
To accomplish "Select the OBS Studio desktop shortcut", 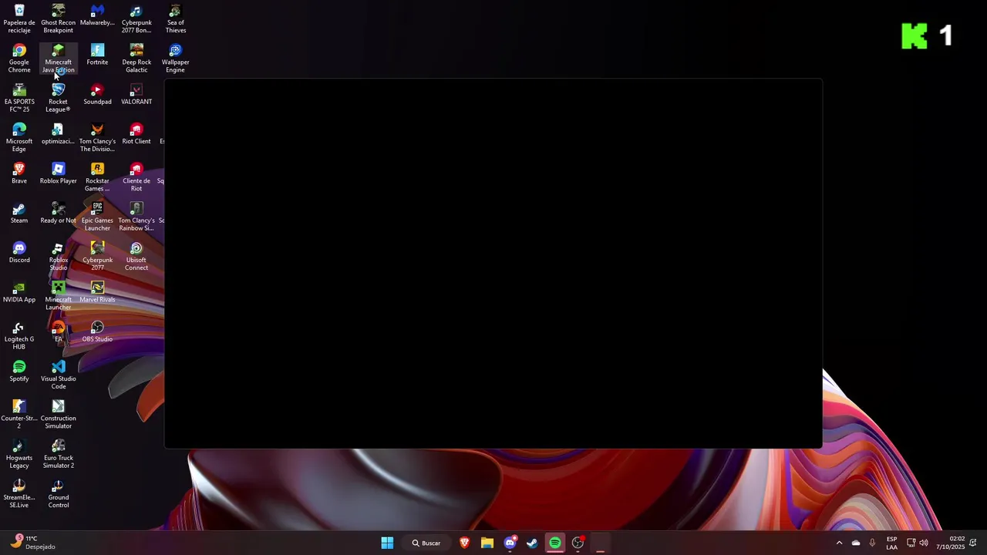I will coord(97,331).
